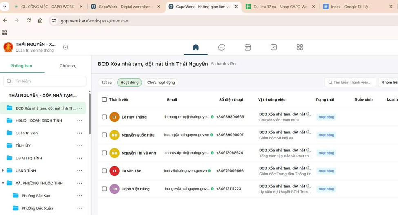Open the apps grid icon in navigation
Screen dimensions: 398x215
(300, 47)
